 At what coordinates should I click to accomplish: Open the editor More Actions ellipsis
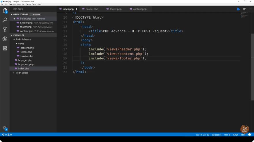click(x=251, y=9)
